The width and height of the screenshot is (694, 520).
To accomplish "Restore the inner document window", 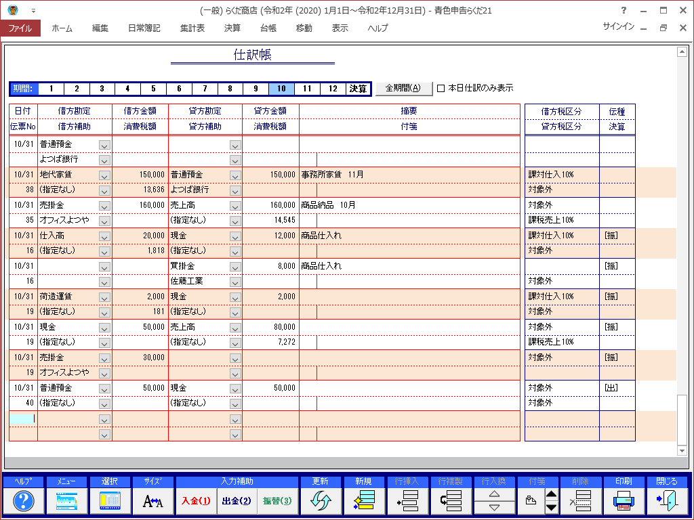I will point(663,28).
